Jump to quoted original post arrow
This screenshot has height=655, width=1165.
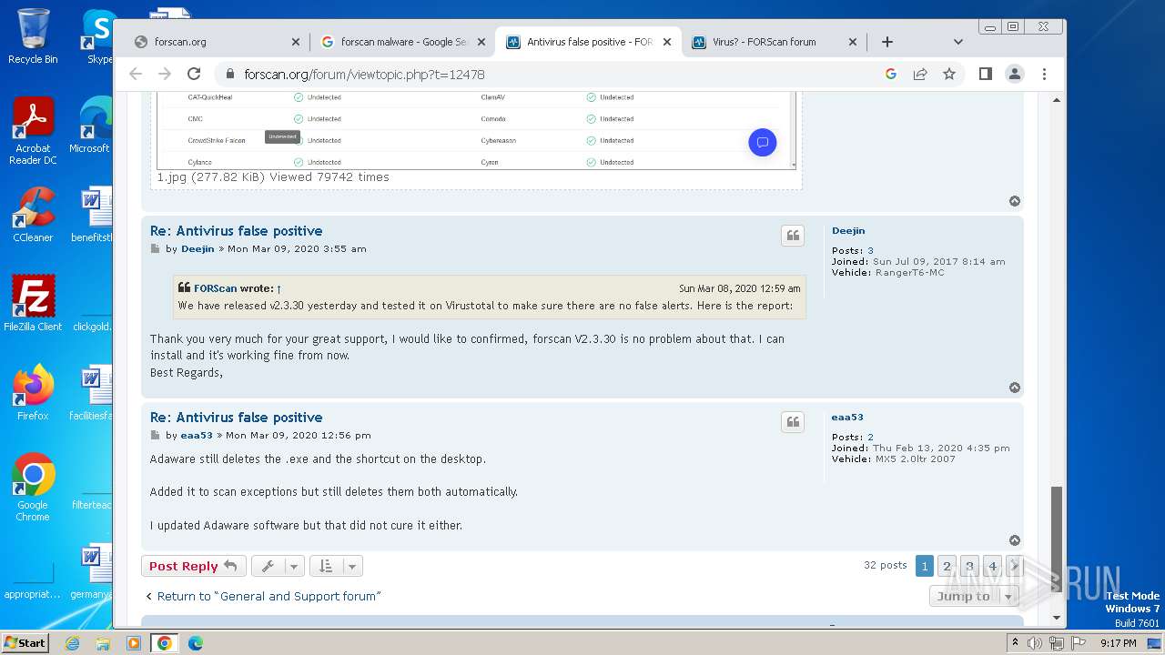click(x=279, y=288)
